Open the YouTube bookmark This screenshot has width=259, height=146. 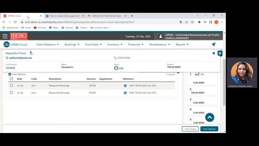coord(40,28)
